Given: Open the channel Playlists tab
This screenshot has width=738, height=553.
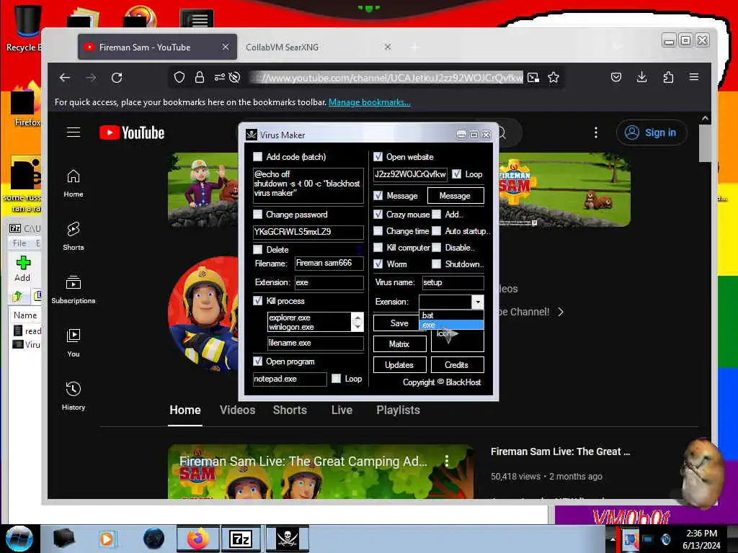Looking at the screenshot, I should (x=398, y=410).
